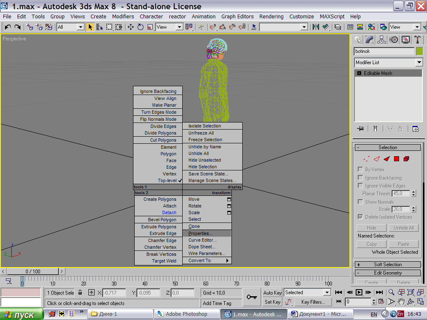Enable Ignore Visible Edges checkbox
The height and width of the screenshot is (320, 427).
click(360, 185)
